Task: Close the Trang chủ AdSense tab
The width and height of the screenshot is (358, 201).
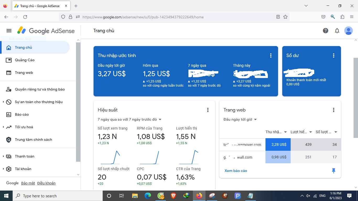Action: pyautogui.click(x=66, y=6)
